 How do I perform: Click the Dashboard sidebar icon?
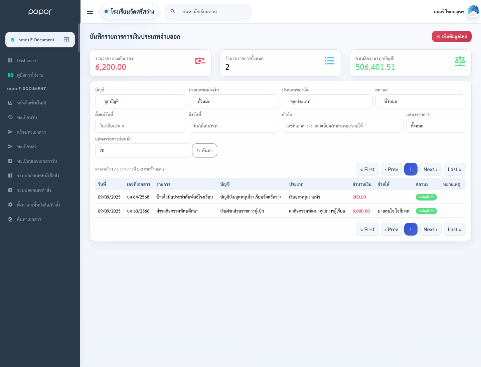(10, 60)
